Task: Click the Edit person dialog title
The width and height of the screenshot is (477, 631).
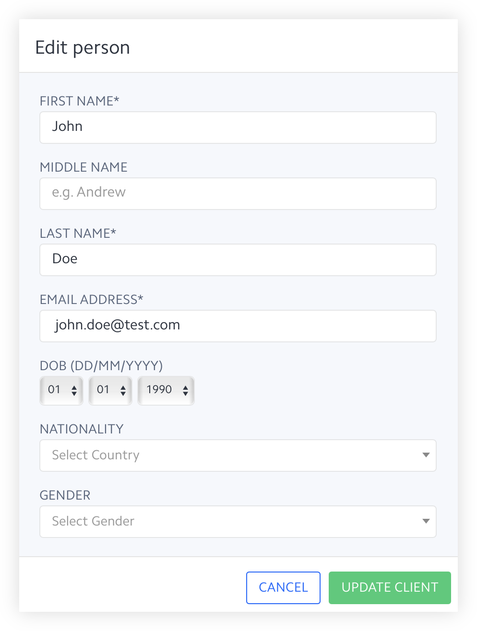Action: pos(83,47)
